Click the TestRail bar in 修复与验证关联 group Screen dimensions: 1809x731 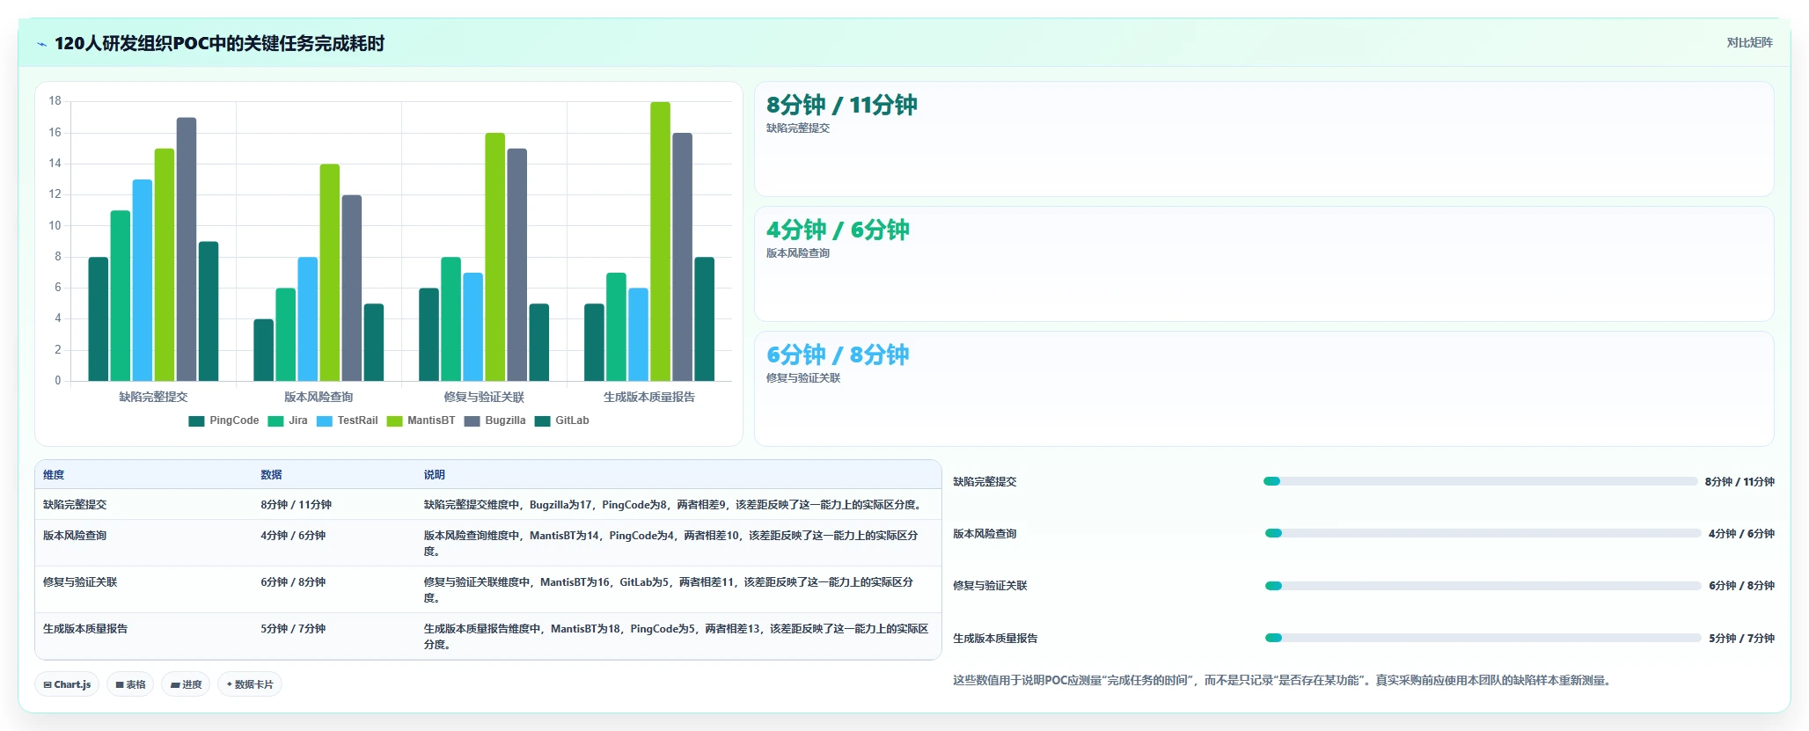(473, 326)
